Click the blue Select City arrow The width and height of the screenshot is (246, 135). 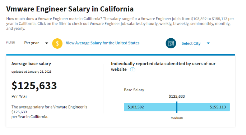pos(208,43)
